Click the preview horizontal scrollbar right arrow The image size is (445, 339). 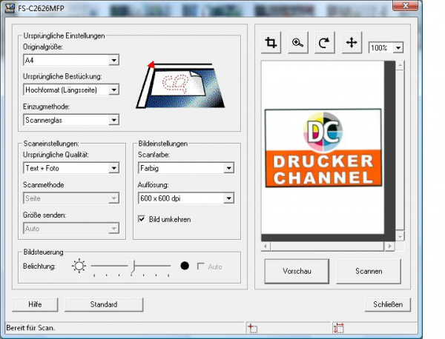(x=389, y=246)
